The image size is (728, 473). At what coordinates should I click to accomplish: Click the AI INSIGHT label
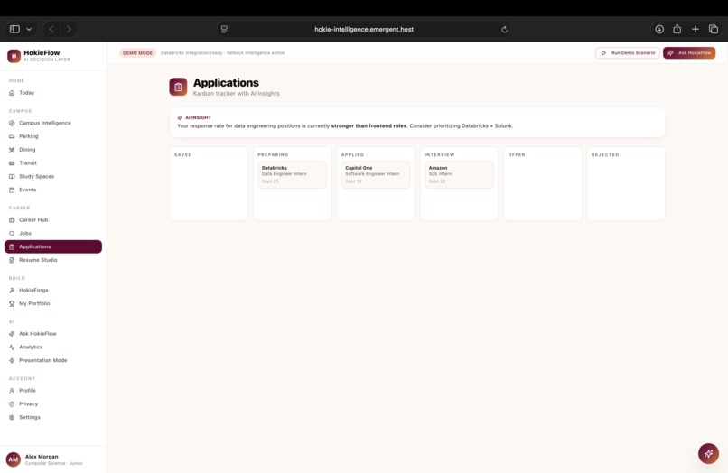(x=198, y=118)
